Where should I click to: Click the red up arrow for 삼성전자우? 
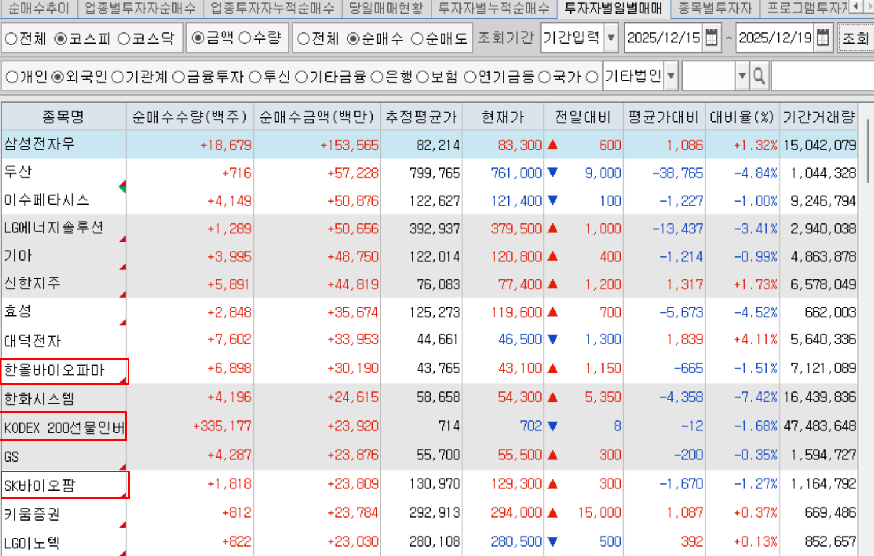point(553,145)
